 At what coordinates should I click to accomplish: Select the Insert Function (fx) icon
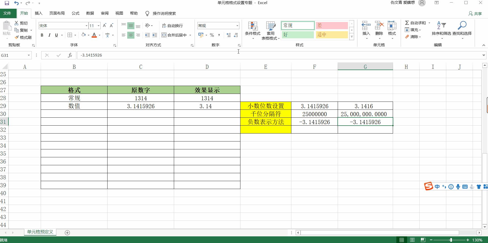click(70, 55)
